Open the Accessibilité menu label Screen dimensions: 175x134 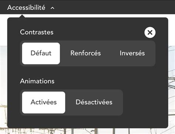(x=26, y=8)
